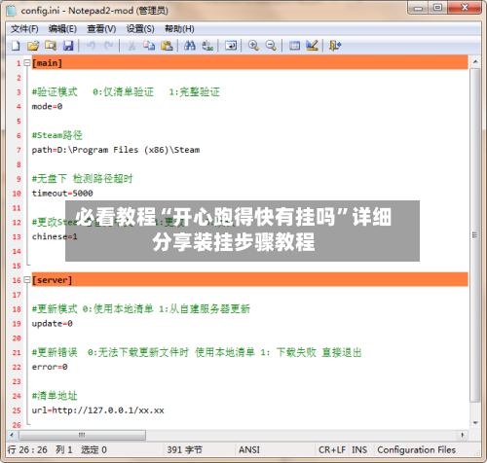Click ANSI encoding in status bar
487x463 pixels.
(249, 449)
